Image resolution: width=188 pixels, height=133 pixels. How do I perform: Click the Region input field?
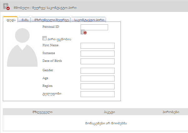click(x=97, y=86)
